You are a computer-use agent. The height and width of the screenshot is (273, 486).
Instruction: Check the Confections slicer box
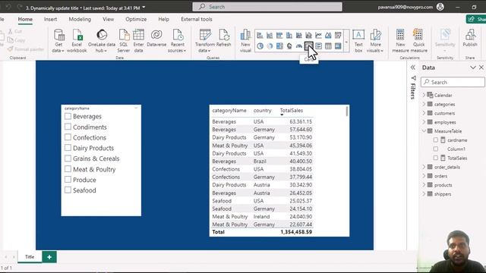coord(68,137)
